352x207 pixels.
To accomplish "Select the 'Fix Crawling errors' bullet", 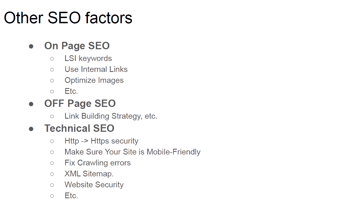I will 97,163.
